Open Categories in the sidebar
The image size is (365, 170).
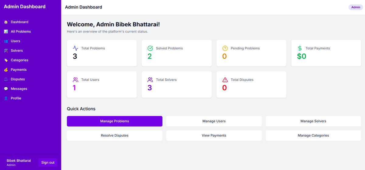(19, 60)
